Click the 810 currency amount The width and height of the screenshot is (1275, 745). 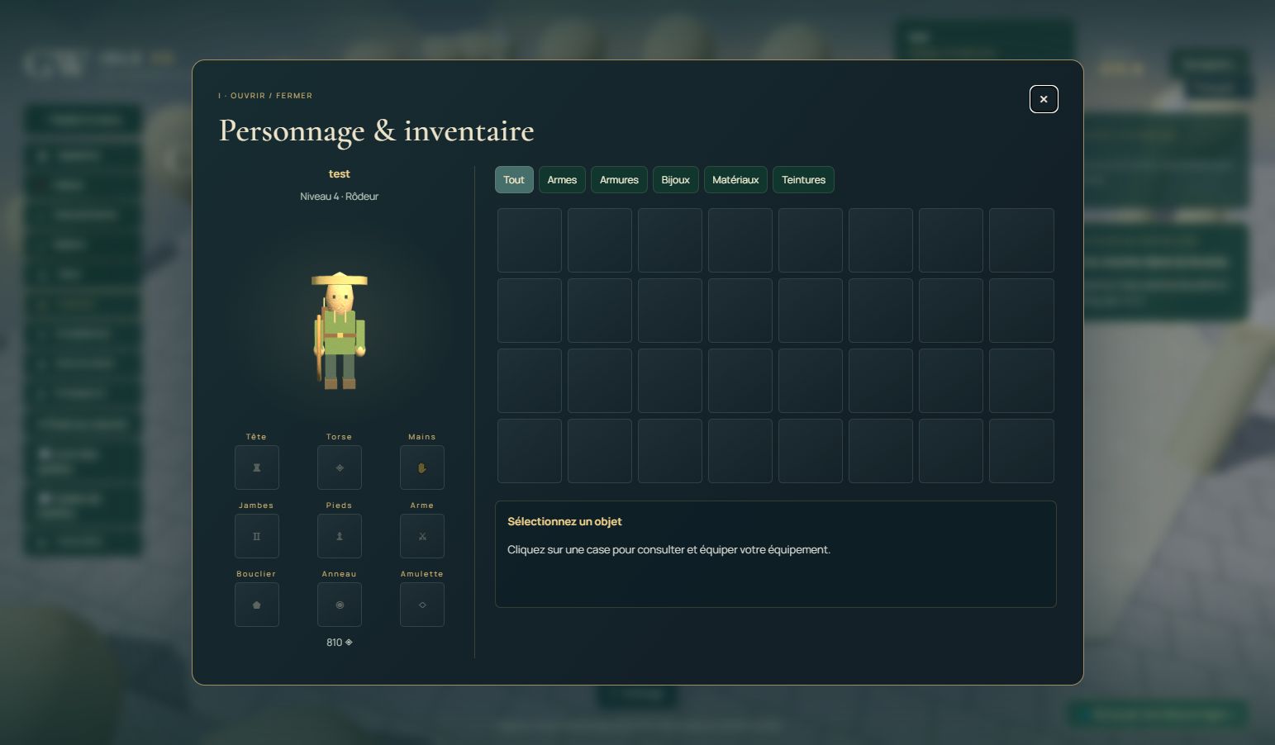pyautogui.click(x=339, y=643)
